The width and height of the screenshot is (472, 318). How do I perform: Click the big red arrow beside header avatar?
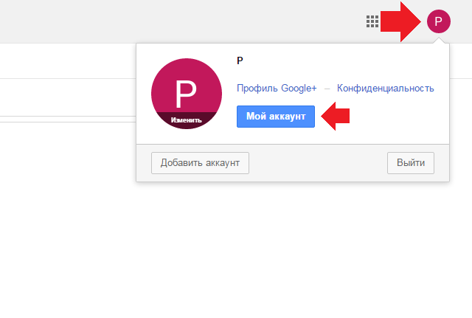[x=400, y=21]
